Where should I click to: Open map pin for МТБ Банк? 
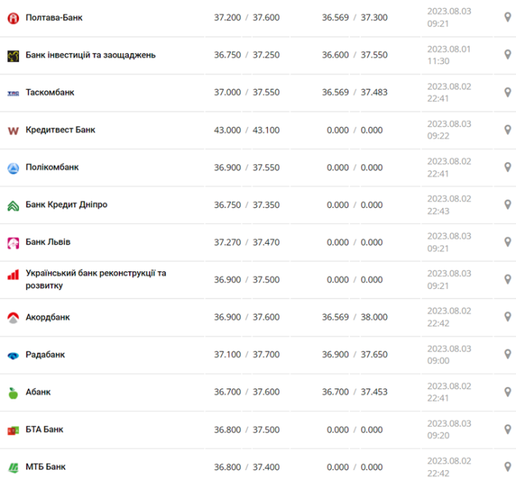(507, 466)
